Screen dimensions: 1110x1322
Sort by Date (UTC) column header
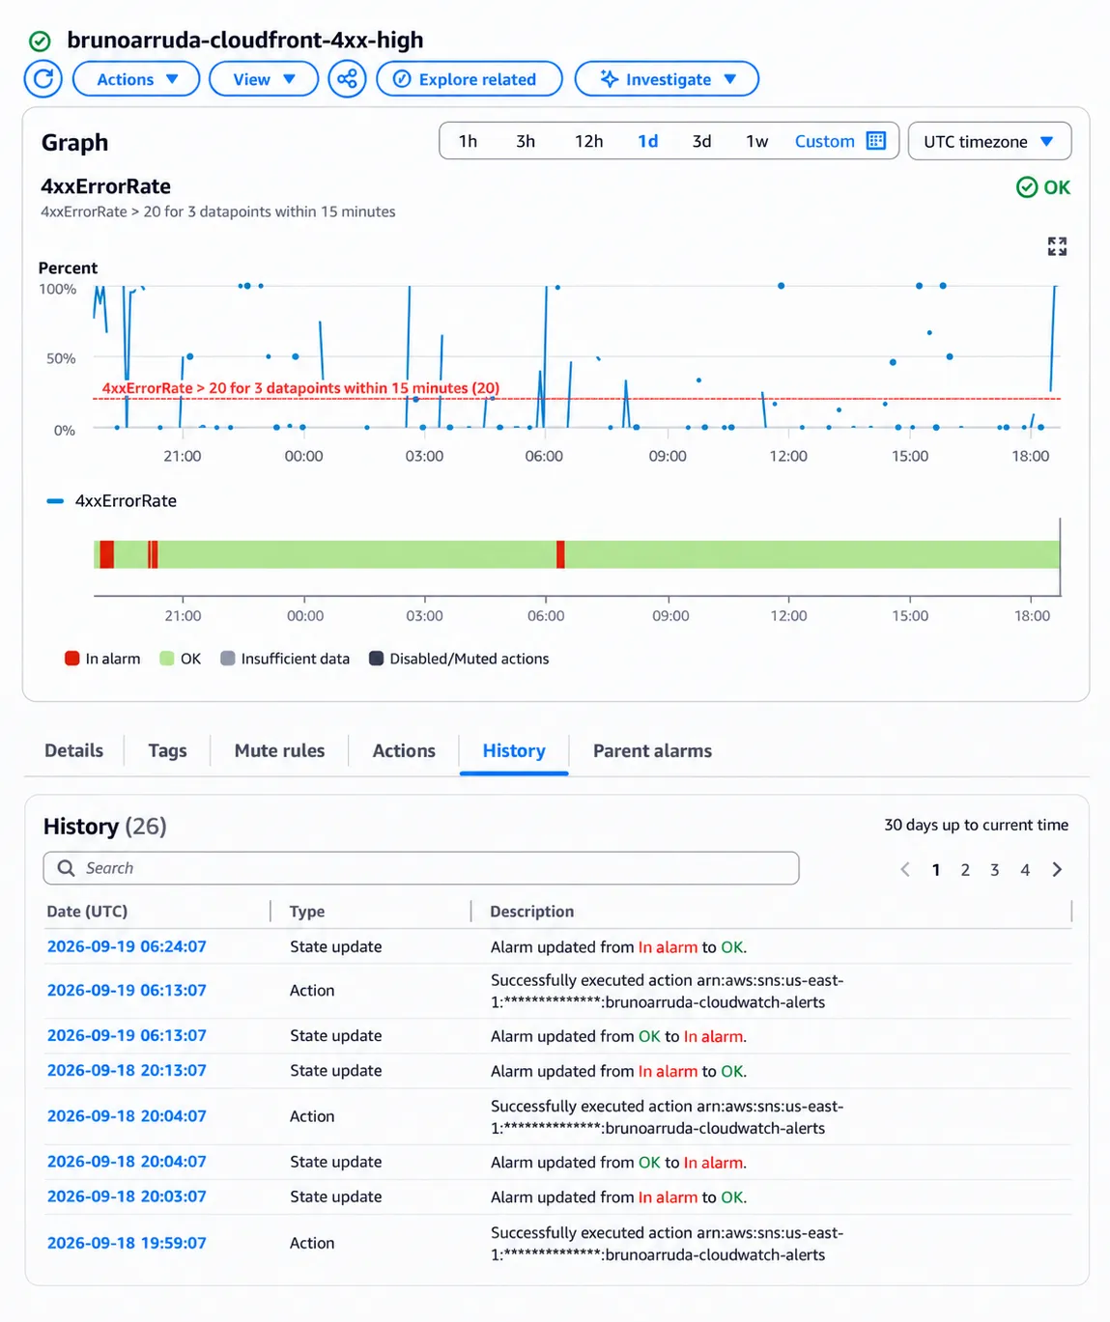[x=87, y=911]
